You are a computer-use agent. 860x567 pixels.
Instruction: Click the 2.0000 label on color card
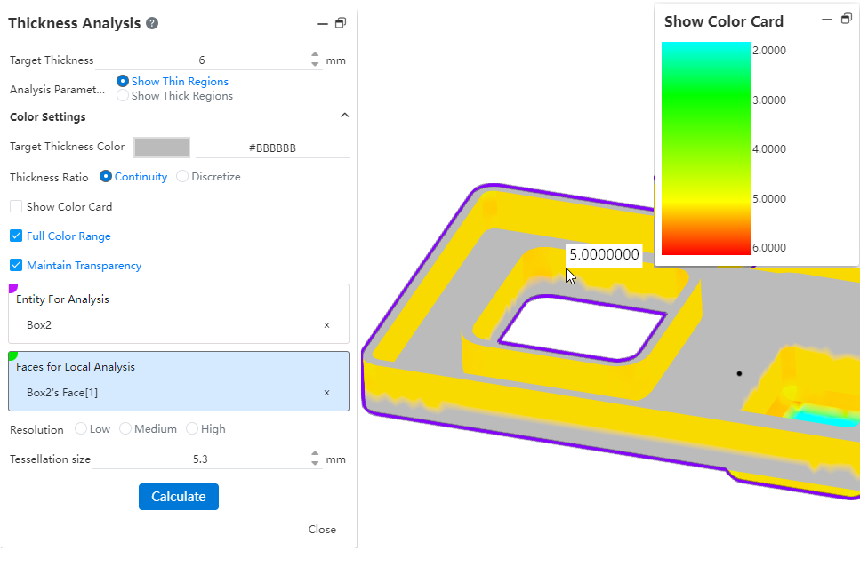click(769, 51)
